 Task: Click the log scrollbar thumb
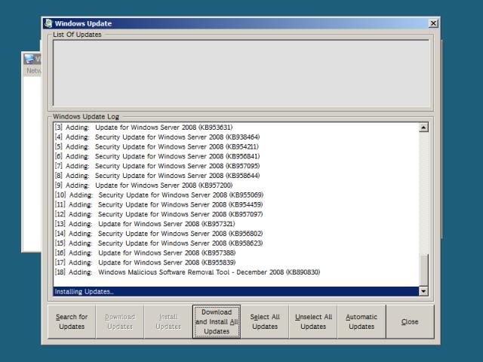tap(423, 270)
